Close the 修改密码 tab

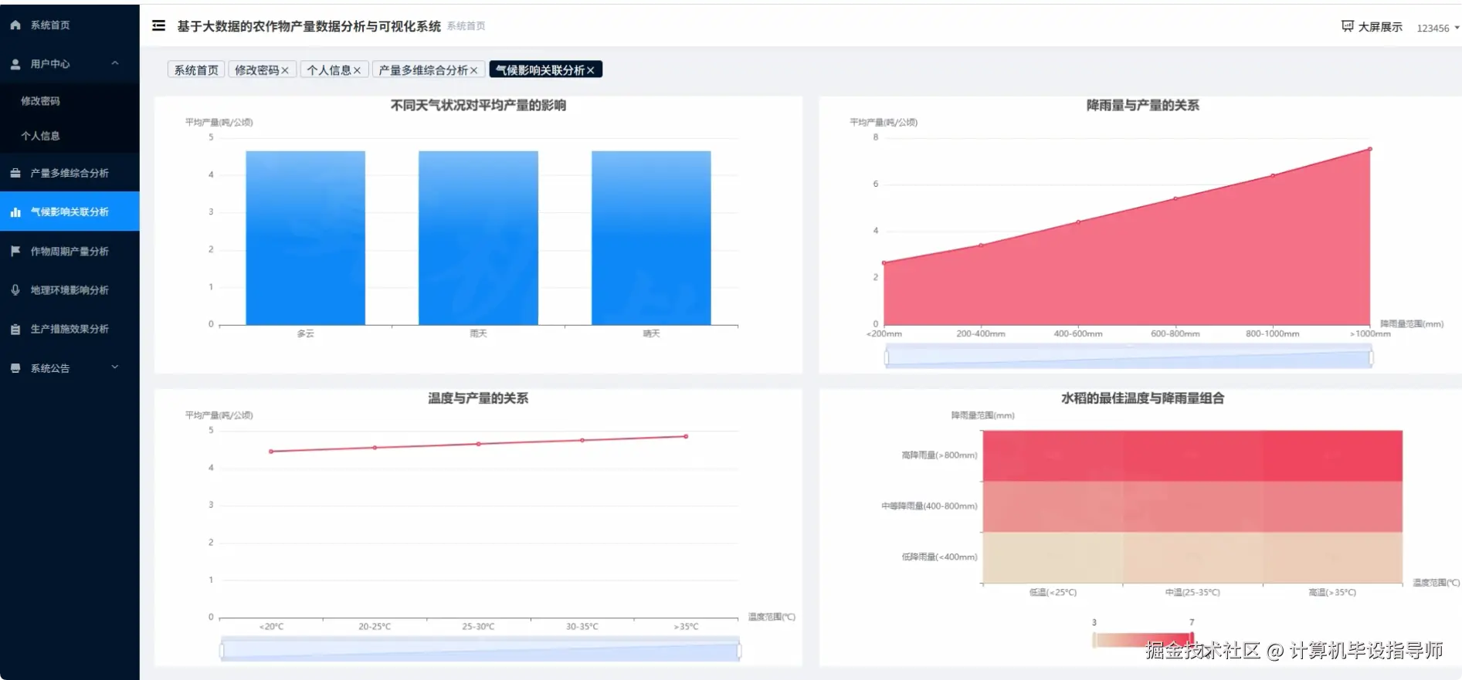(x=285, y=70)
